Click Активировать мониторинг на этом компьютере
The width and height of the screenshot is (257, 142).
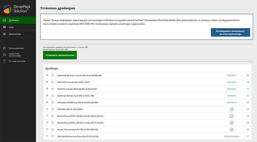coord(230,32)
